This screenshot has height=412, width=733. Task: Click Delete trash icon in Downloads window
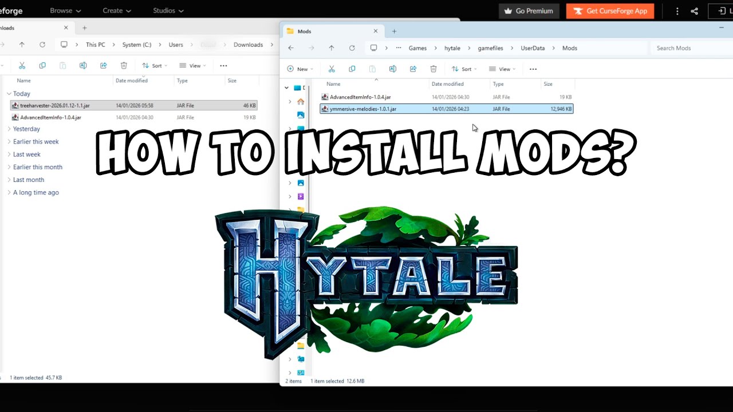tap(124, 66)
